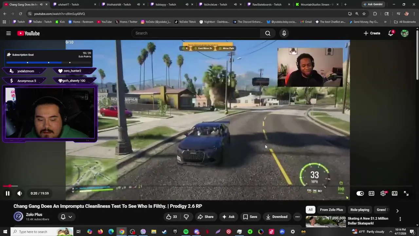Viewport: 419px width, 236px height.
Task: Open the Nightbot Dashboard bookmark
Action: 214,22
